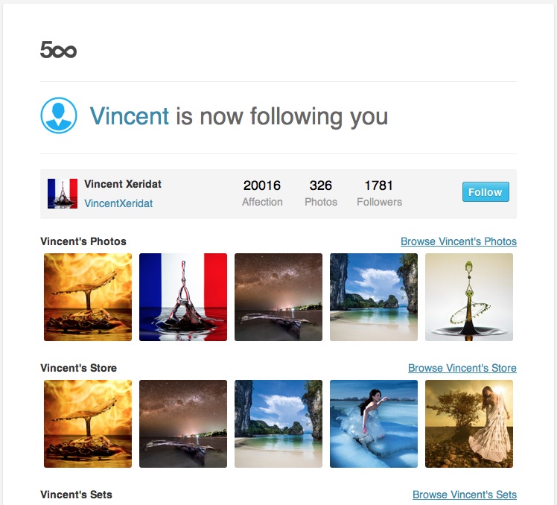Viewport: 557px width, 505px height.
Task: Open the green water drop splash photo
Action: click(x=469, y=297)
